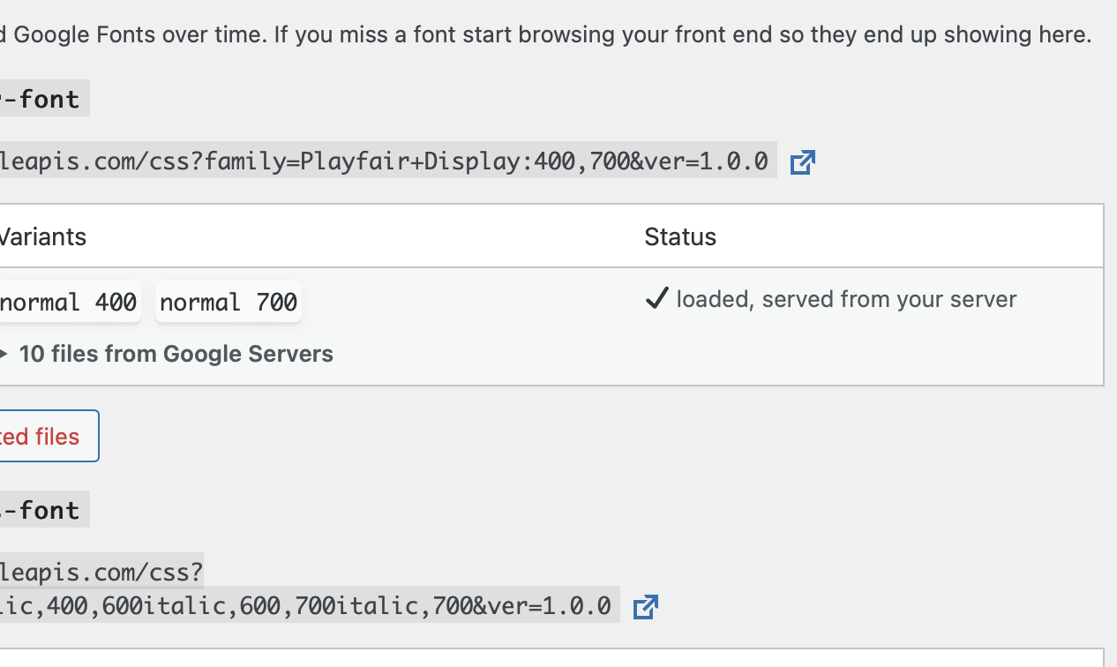The width and height of the screenshot is (1117, 667).
Task: Open external link icon beside 700italic,700 URL
Action: click(646, 607)
